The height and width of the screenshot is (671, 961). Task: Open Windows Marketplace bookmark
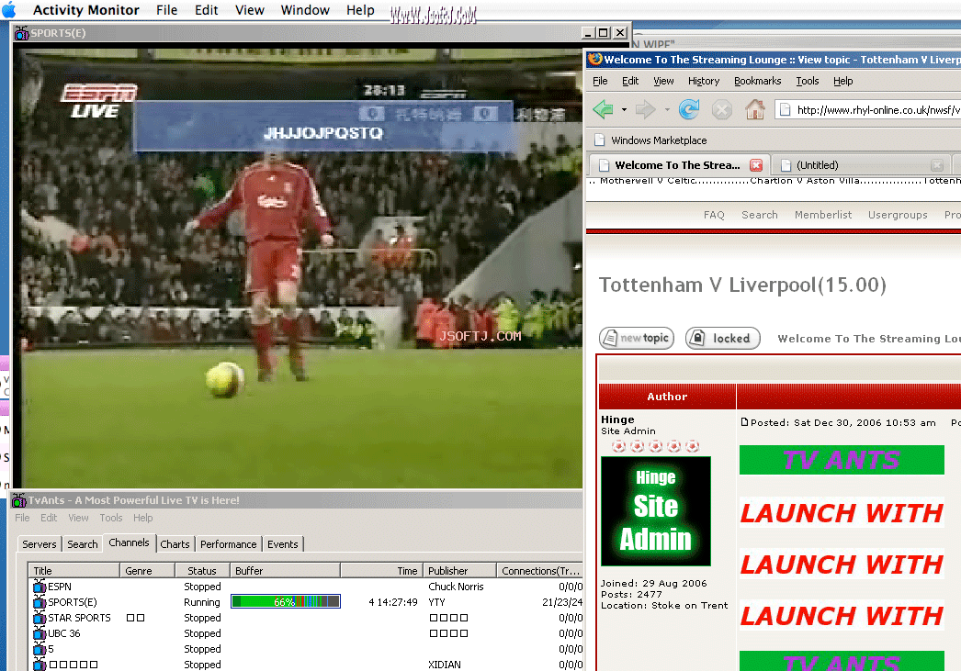(650, 140)
